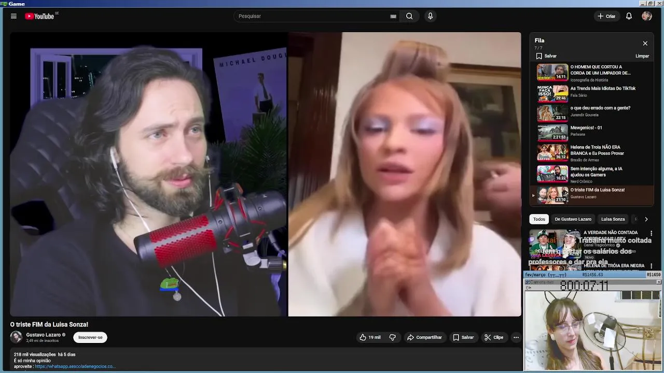The width and height of the screenshot is (664, 373).
Task: Open queue video thumbnail with duration 14:11
Action: click(x=552, y=72)
